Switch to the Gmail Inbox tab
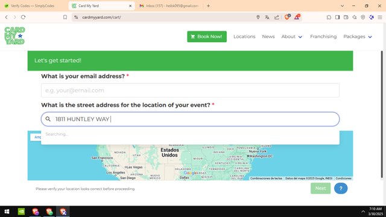386x217 pixels. coord(169,5)
